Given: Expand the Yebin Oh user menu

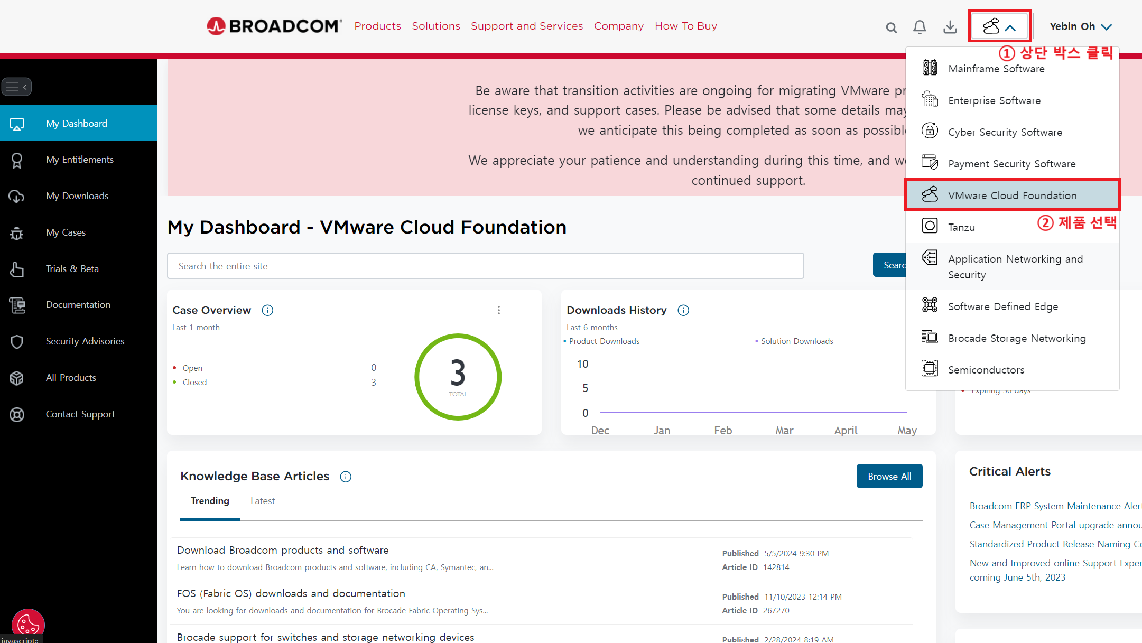Looking at the screenshot, I should (1080, 26).
